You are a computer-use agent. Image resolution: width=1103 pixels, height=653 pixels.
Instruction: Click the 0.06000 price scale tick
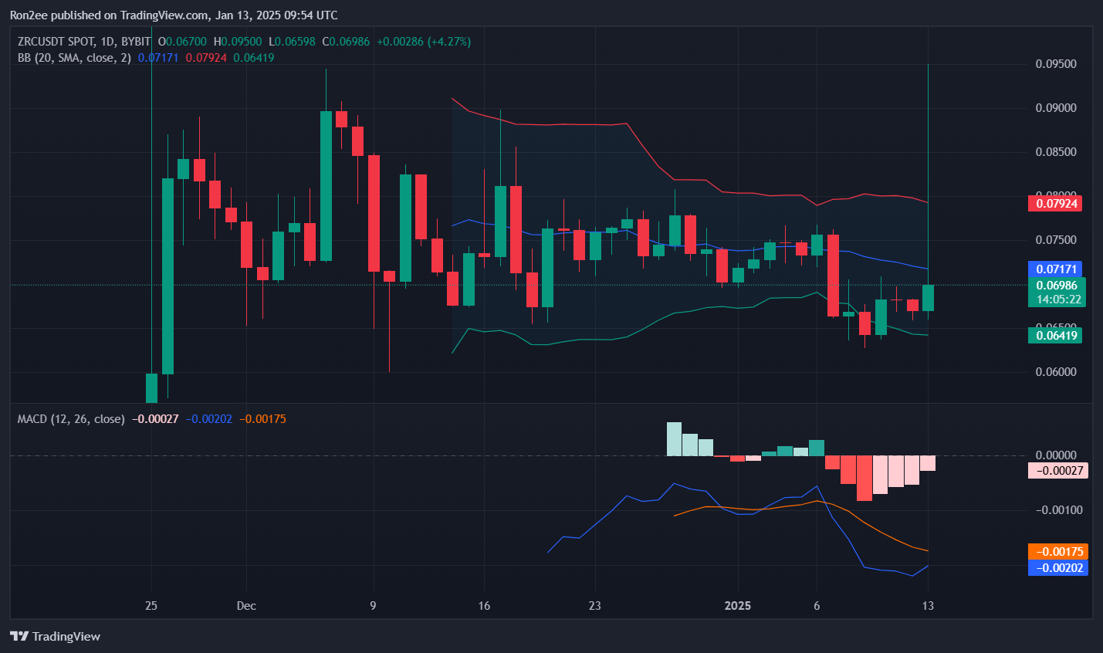(1056, 372)
